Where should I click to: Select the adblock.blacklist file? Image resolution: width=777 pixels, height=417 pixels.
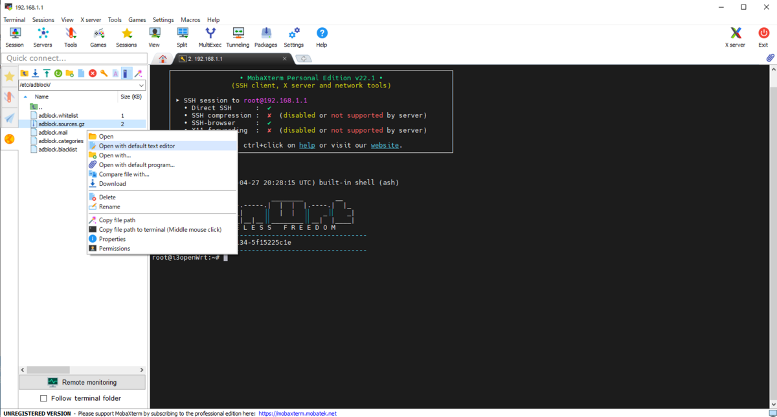[58, 150]
